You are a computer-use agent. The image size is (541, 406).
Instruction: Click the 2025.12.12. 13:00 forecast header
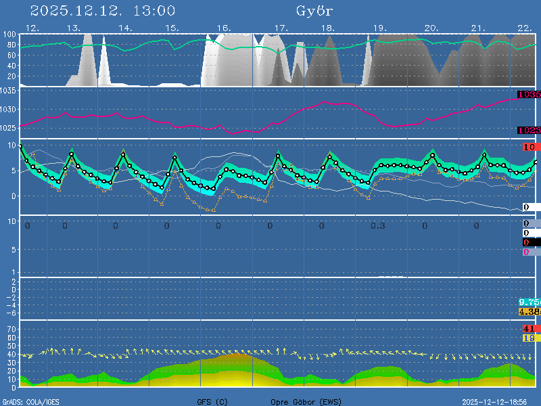103,11
